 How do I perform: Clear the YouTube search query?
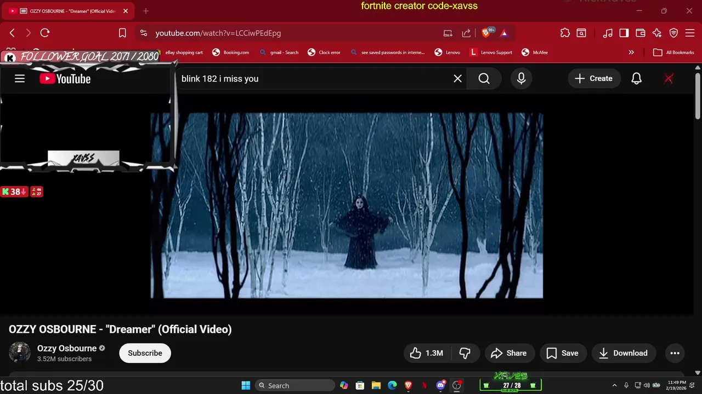tap(457, 79)
